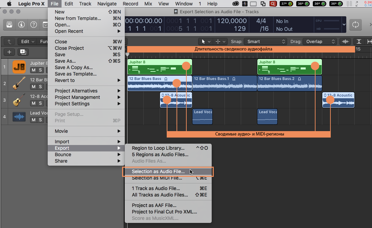Click the Jupiter 8 J8 instrument icon
This screenshot has height=228, width=372.
[x=19, y=67]
